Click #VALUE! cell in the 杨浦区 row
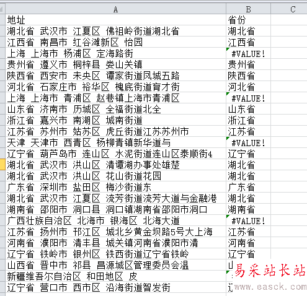The image size is (307, 296). 248,53
